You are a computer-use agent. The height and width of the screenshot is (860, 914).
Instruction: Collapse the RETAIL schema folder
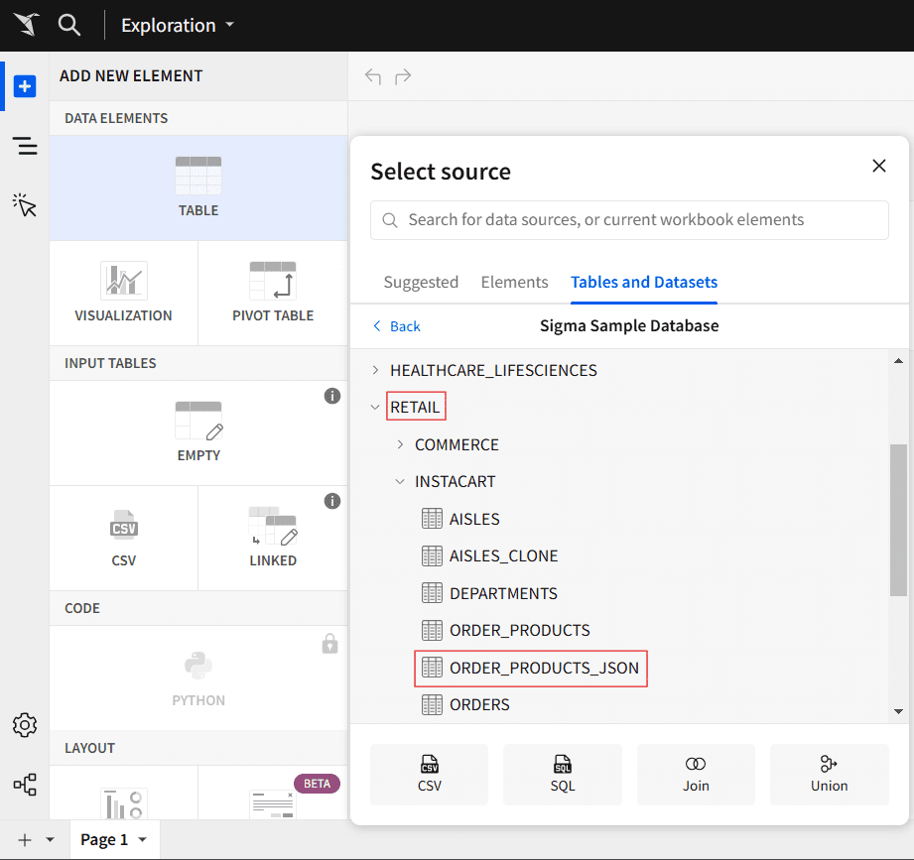(376, 407)
